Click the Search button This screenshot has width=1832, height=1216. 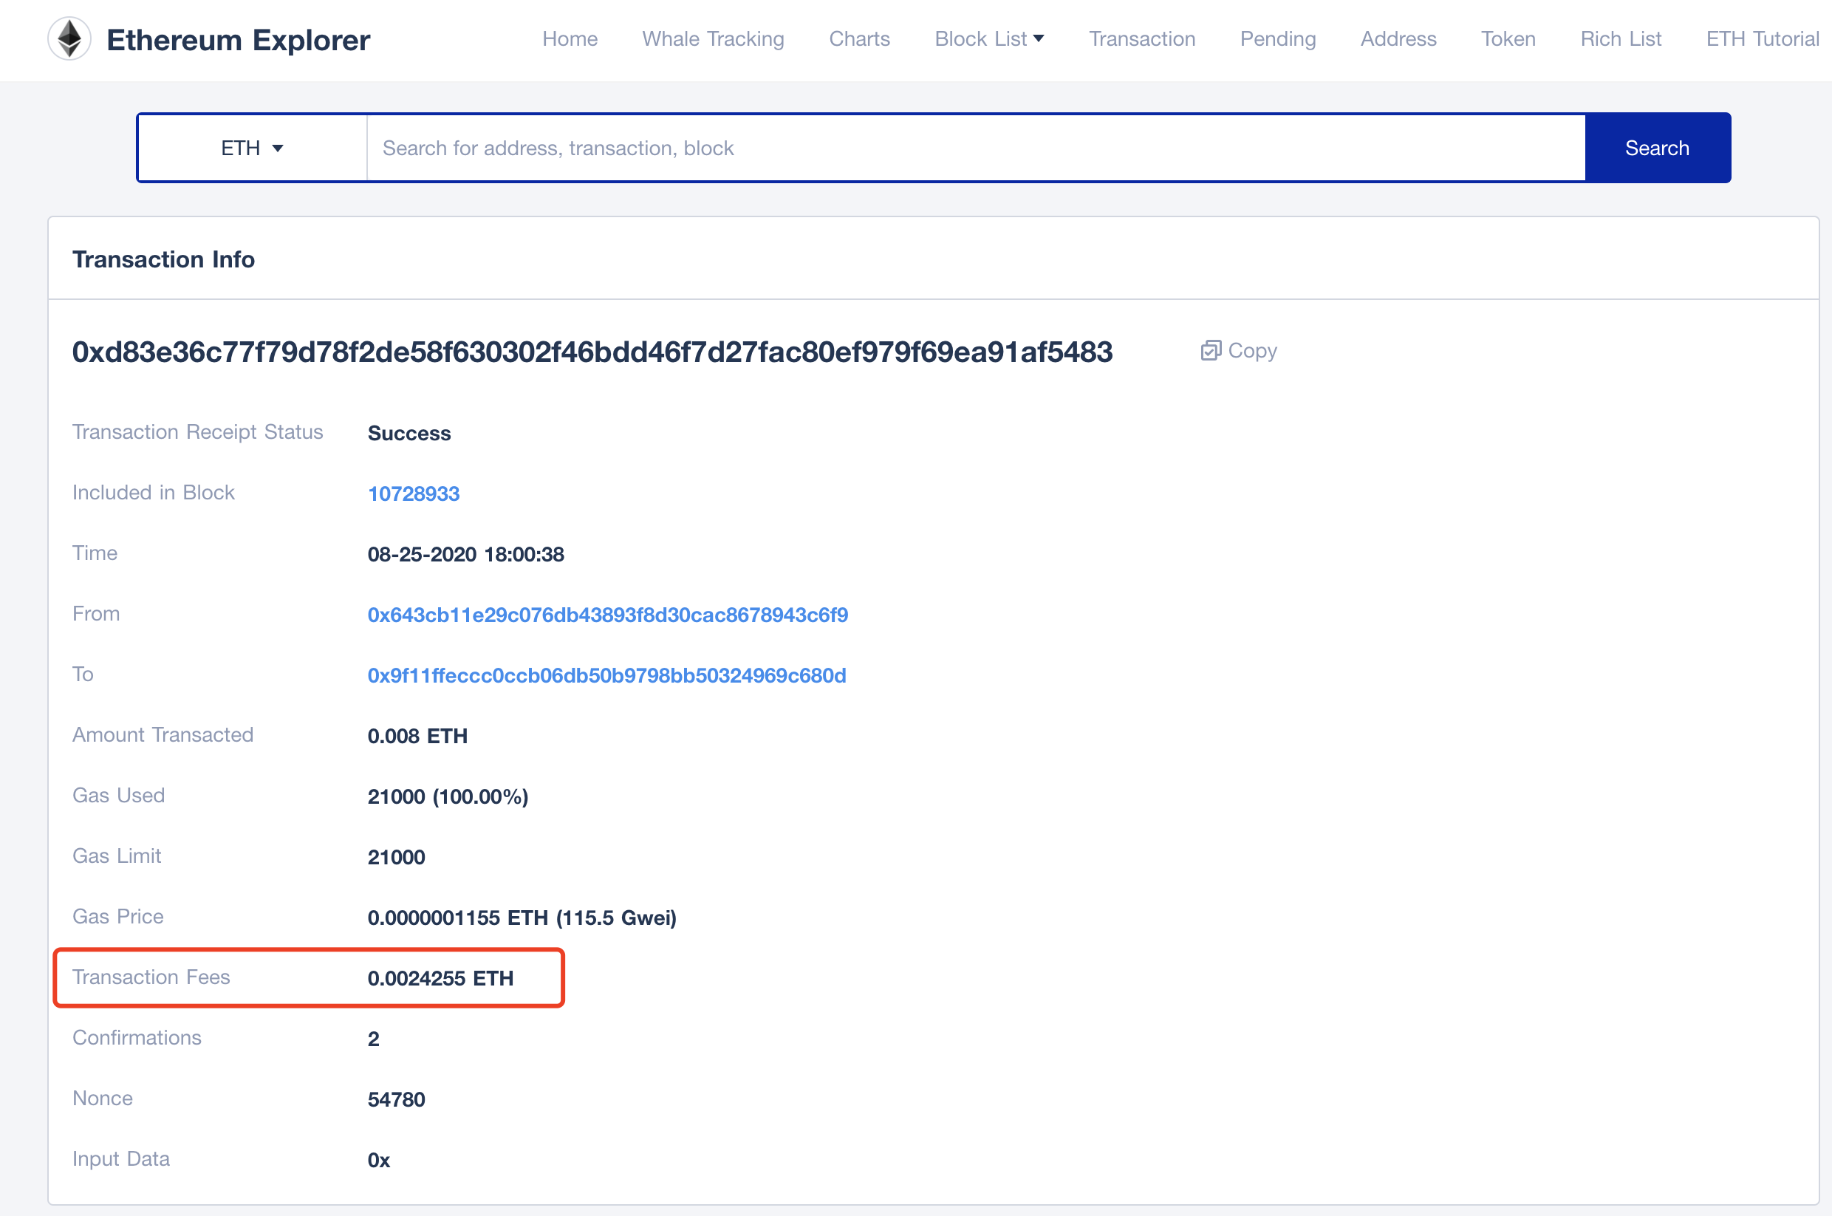[x=1657, y=148]
